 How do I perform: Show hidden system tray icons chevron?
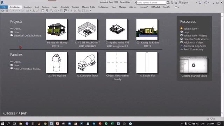point(182,124)
